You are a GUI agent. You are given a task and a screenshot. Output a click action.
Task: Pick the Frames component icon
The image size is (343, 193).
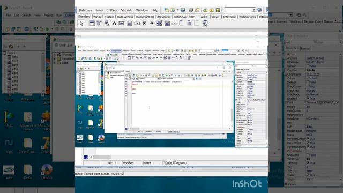92,24
